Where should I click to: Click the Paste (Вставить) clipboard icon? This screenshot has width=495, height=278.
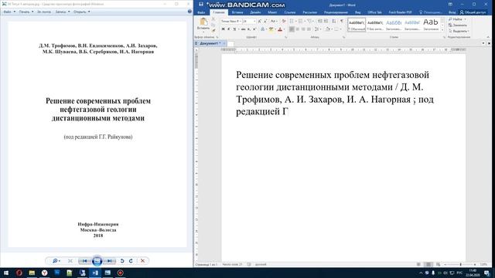(x=203, y=22)
